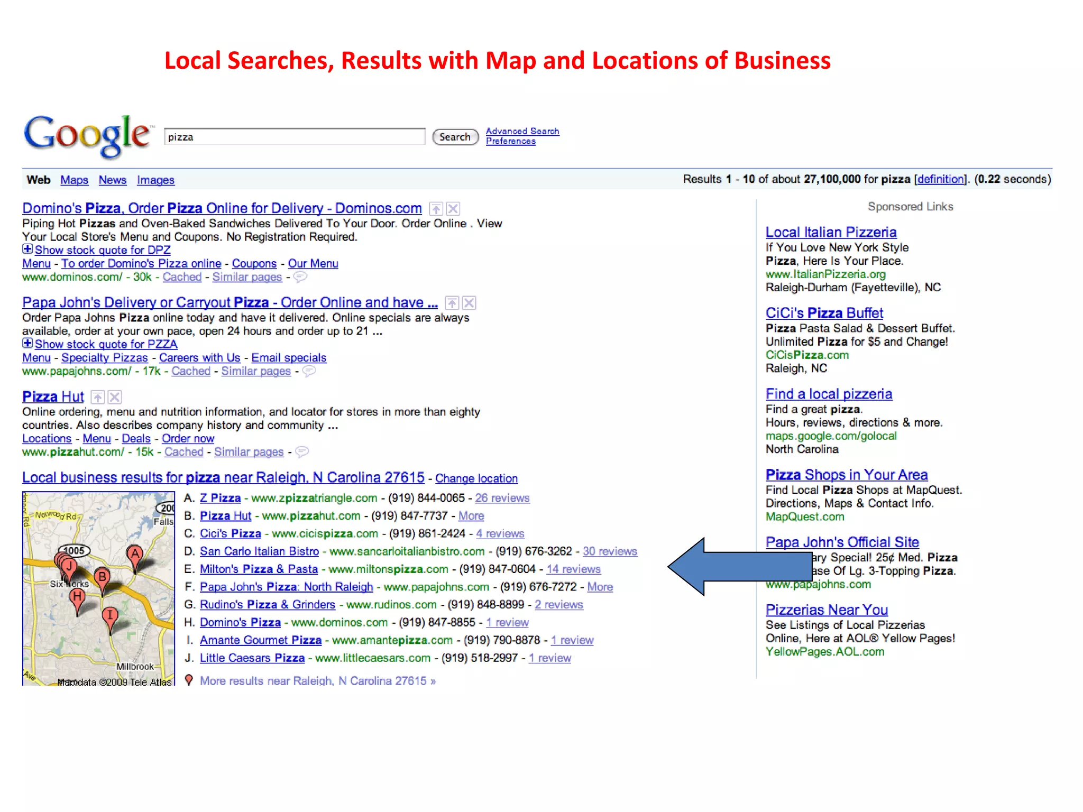Open More results near Raleigh, N Carolina 27615
1083x812 pixels.
[x=318, y=681]
